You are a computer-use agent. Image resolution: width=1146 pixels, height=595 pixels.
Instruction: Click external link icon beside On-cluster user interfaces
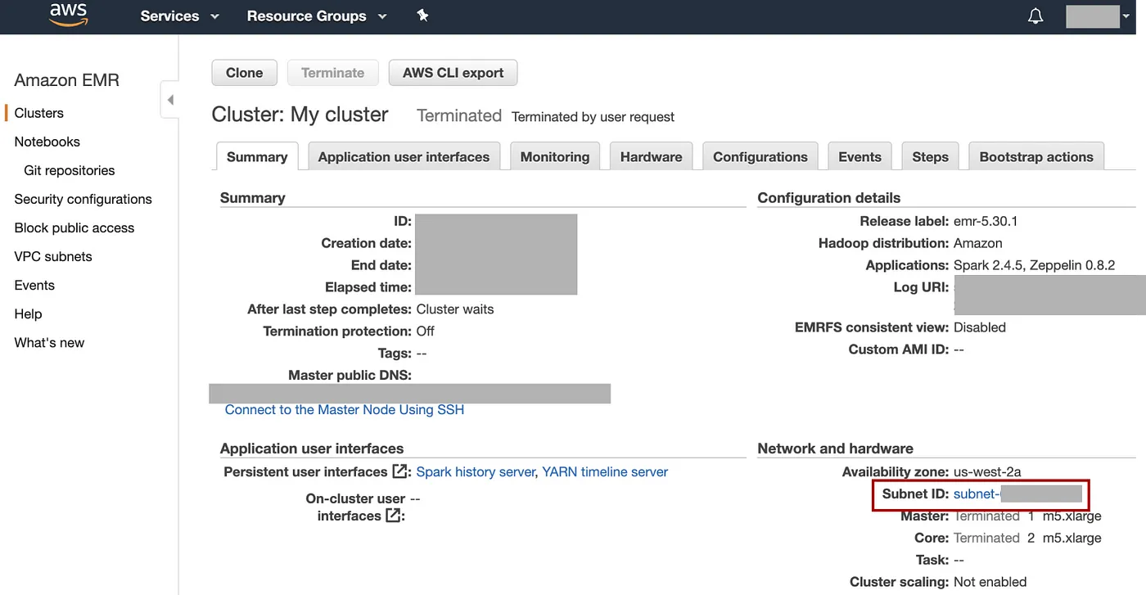pos(394,516)
